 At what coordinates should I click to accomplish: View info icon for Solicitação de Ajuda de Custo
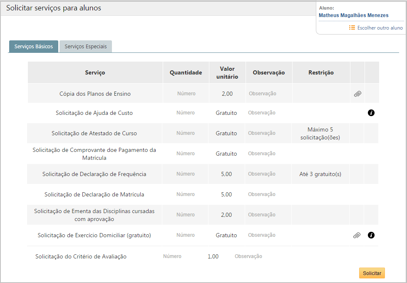click(371, 113)
